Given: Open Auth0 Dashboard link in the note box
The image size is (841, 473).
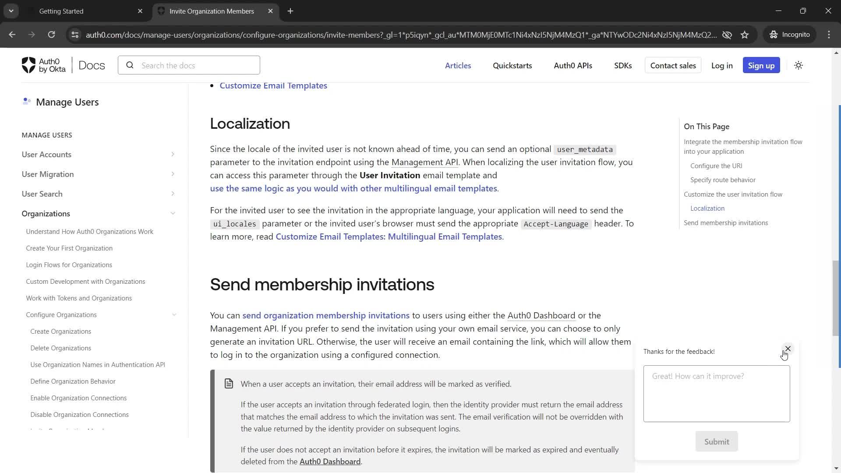Looking at the screenshot, I should tap(330, 461).
